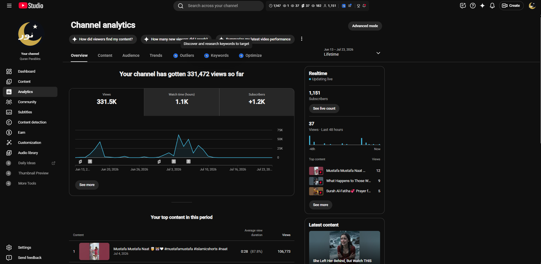Open Content in the left sidebar
This screenshot has width=541, height=264.
(x=30, y=81)
